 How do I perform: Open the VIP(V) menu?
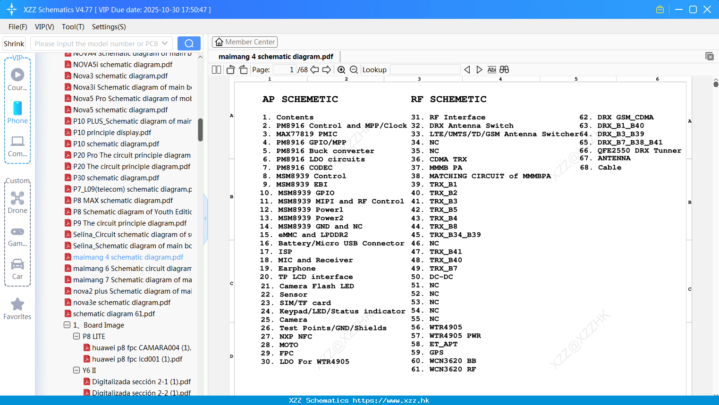44,27
